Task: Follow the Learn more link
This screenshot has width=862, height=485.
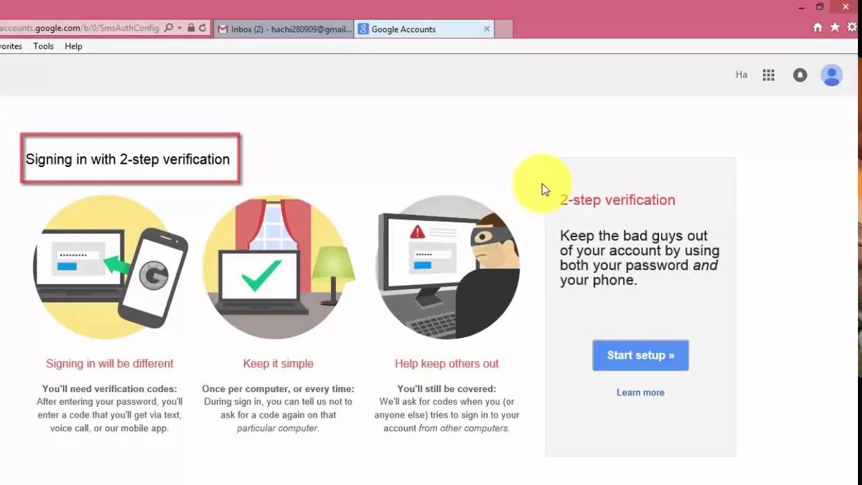Action: coord(640,392)
